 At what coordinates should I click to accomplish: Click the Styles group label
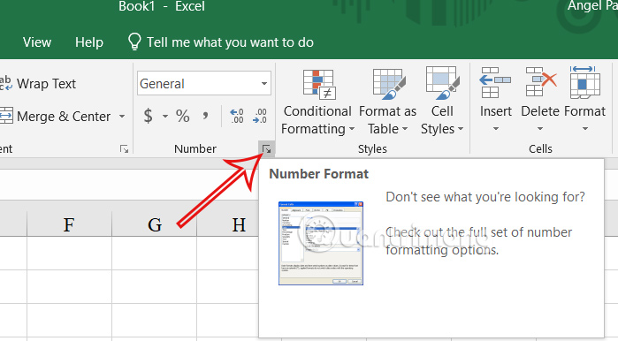pyautogui.click(x=372, y=148)
